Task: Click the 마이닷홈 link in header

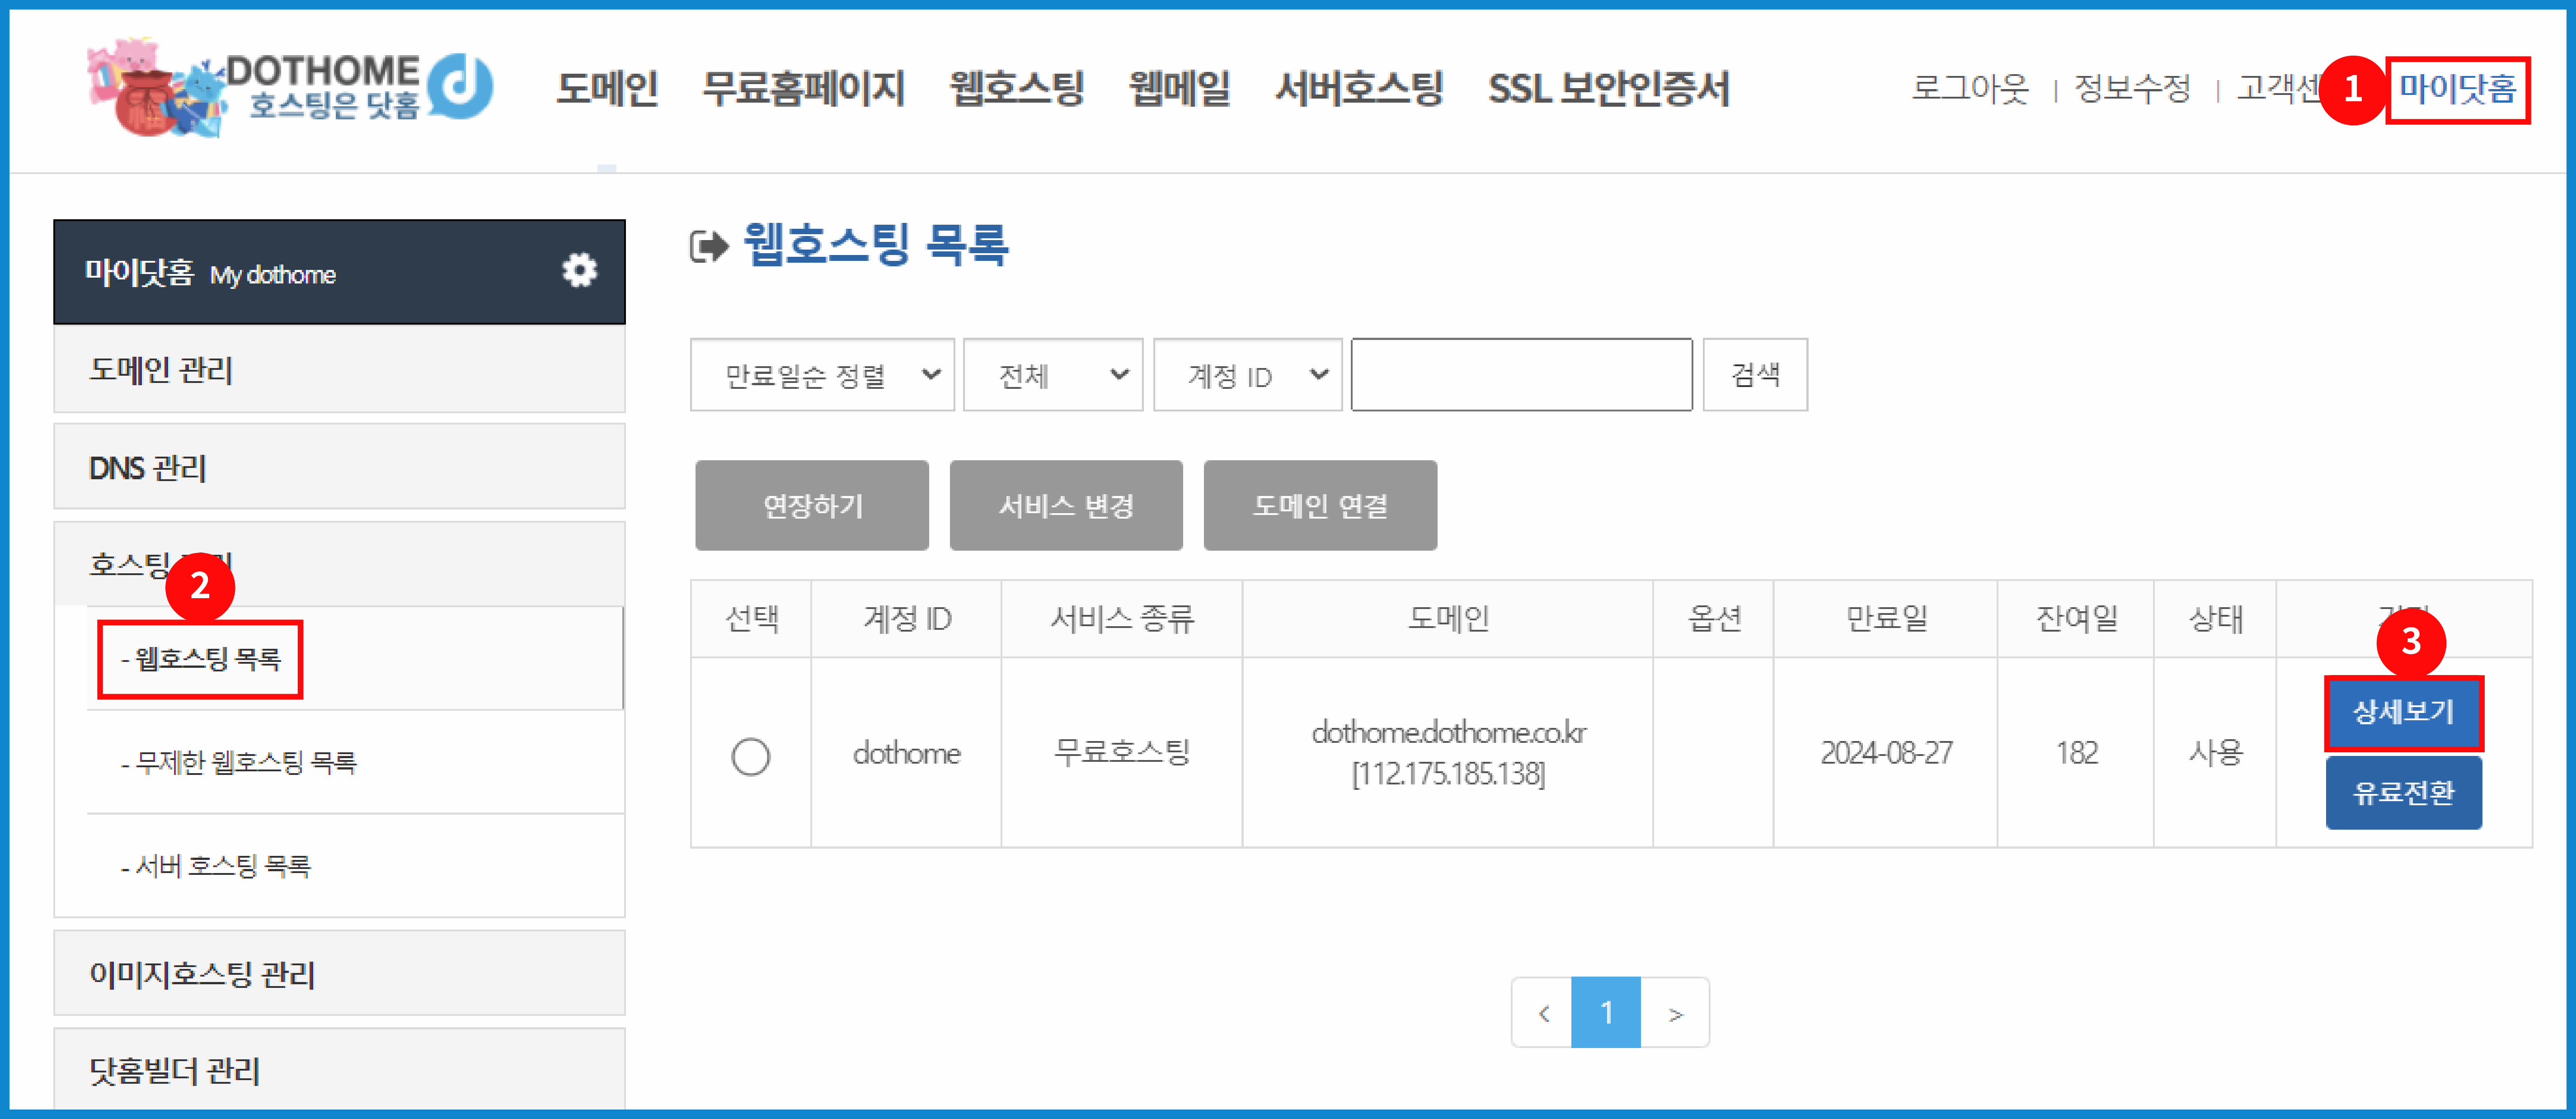Action: click(x=2457, y=90)
